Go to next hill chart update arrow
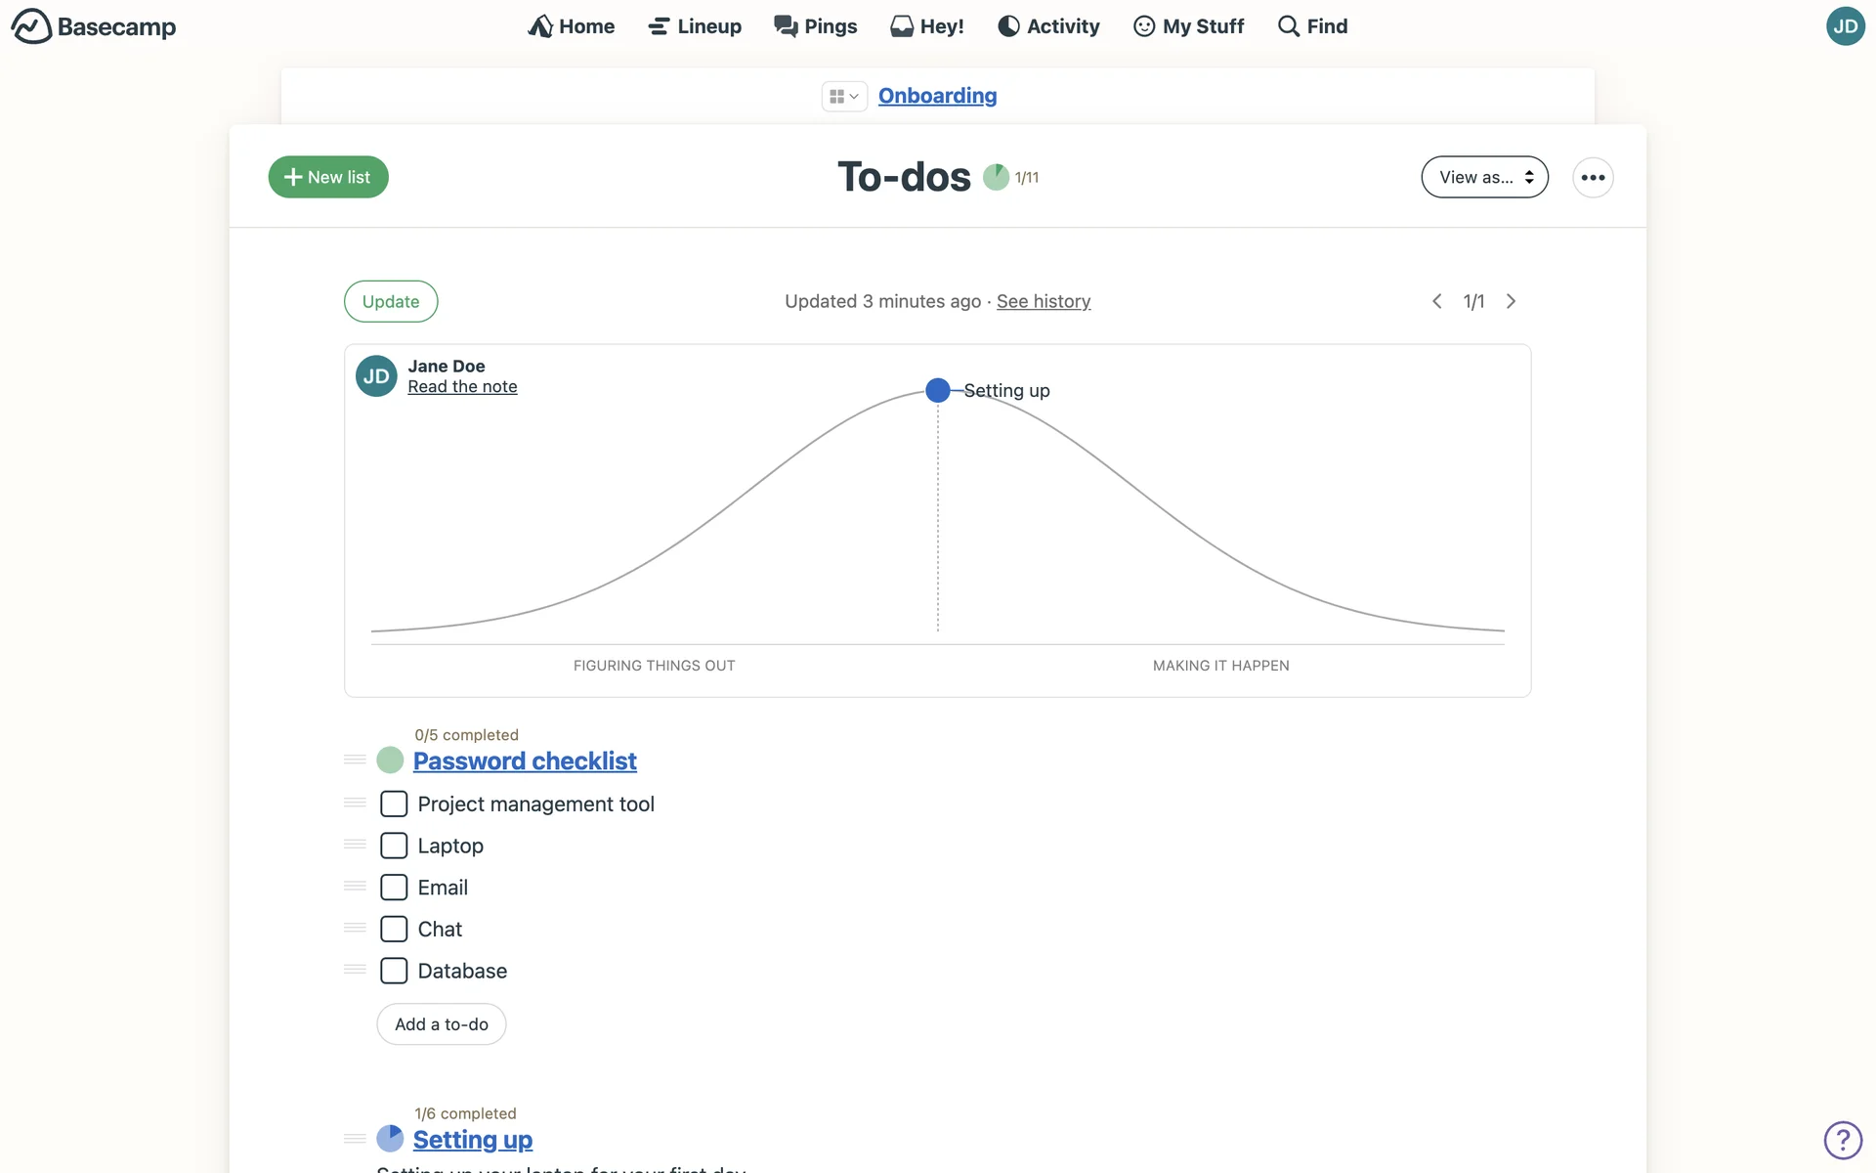The image size is (1876, 1173). click(1511, 301)
